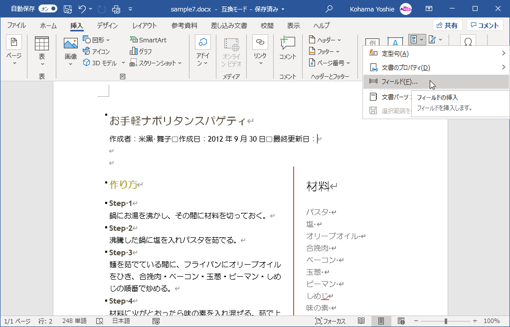The image size is (510, 327).
Task: Switch to Web Layout view icon
Action: coord(401,321)
